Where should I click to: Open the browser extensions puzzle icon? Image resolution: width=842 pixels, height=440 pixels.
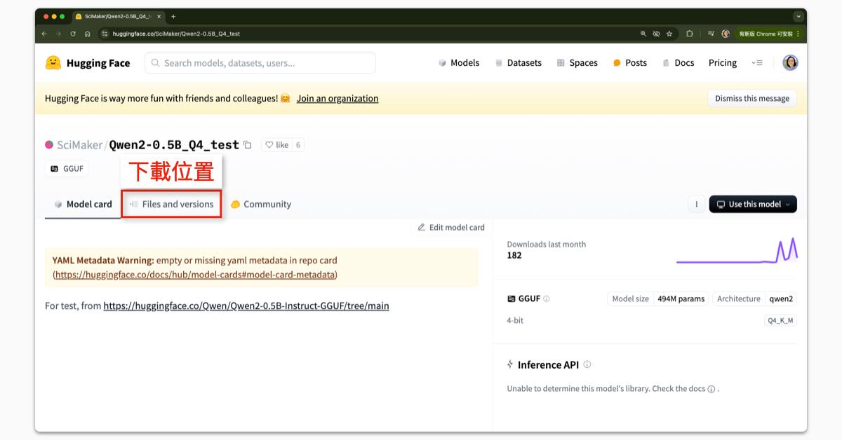(690, 34)
